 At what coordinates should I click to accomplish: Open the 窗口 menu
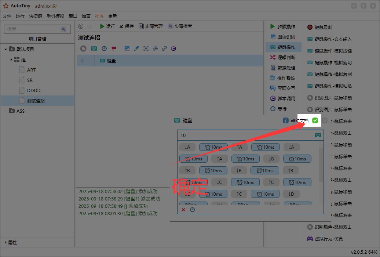click(x=73, y=16)
